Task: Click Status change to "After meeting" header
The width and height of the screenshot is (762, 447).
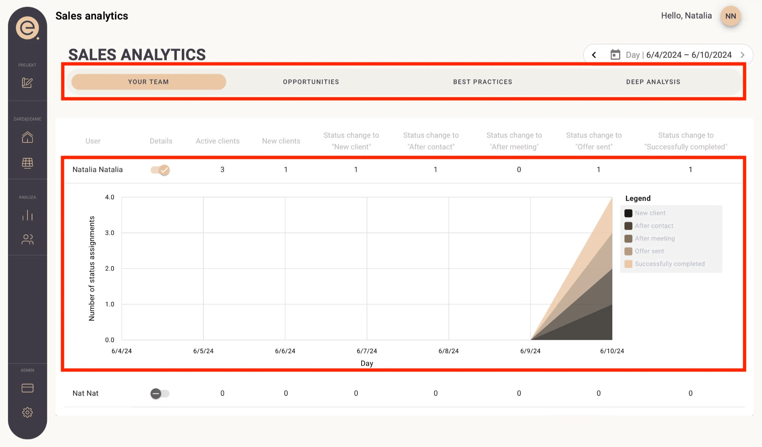Action: click(514, 141)
